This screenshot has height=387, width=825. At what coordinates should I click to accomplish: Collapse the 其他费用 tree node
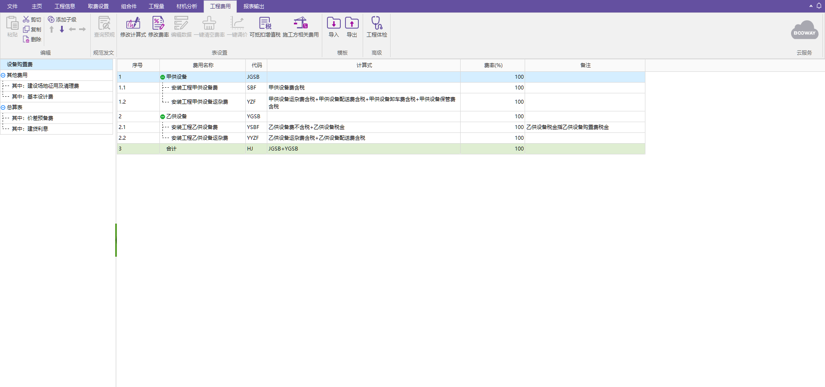(3, 75)
